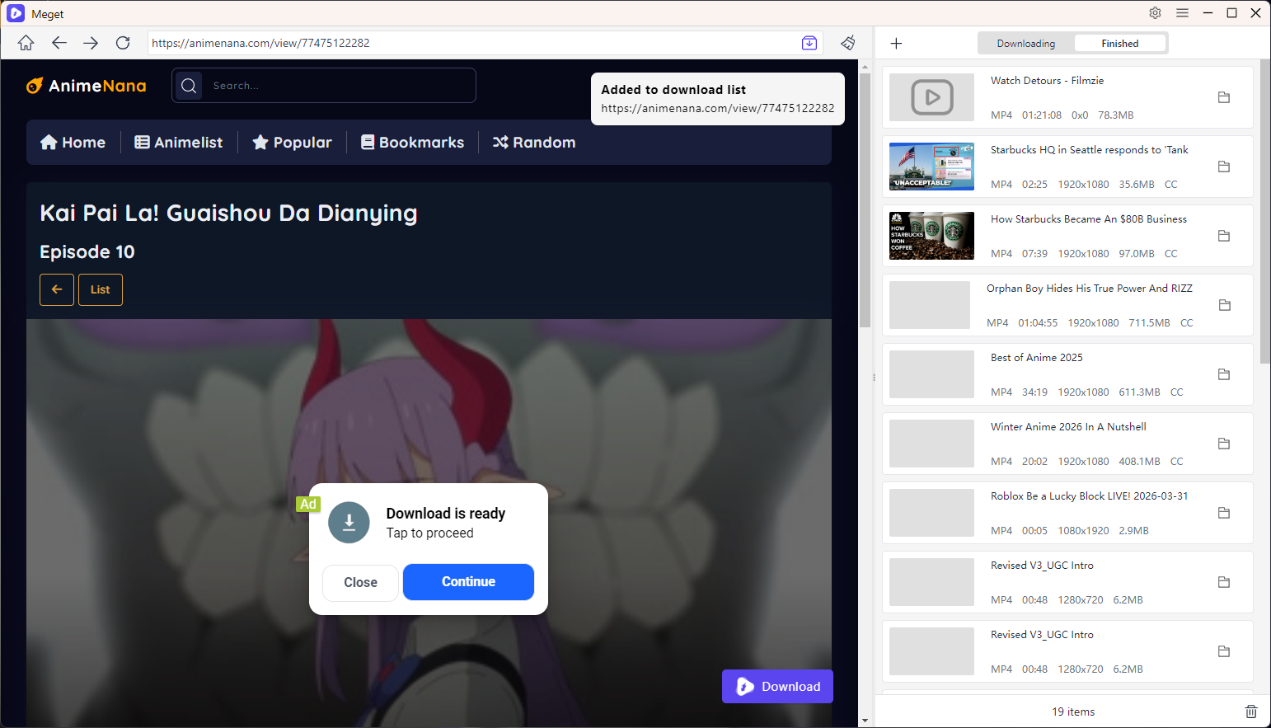Open folder for How Starbucks Became An $80B Business
Screen dimensions: 1271x728
(x=1224, y=236)
